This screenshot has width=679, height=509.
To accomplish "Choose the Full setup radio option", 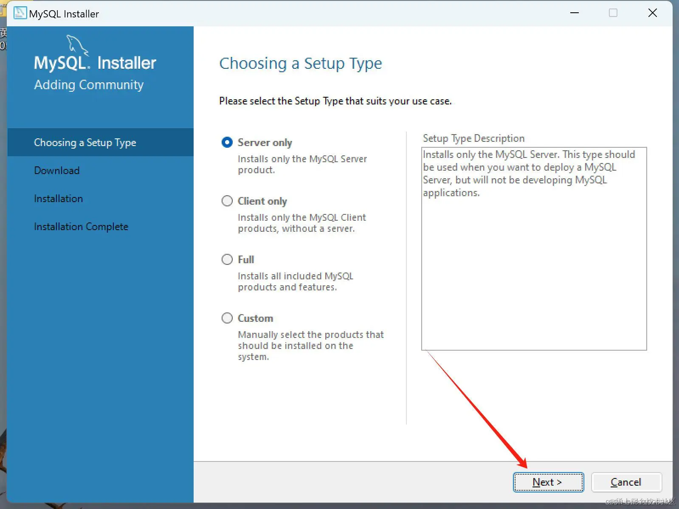I will [x=227, y=259].
